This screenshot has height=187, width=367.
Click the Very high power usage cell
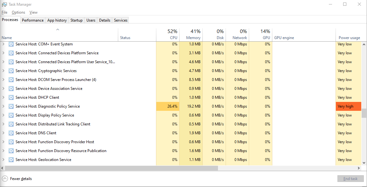click(x=349, y=106)
